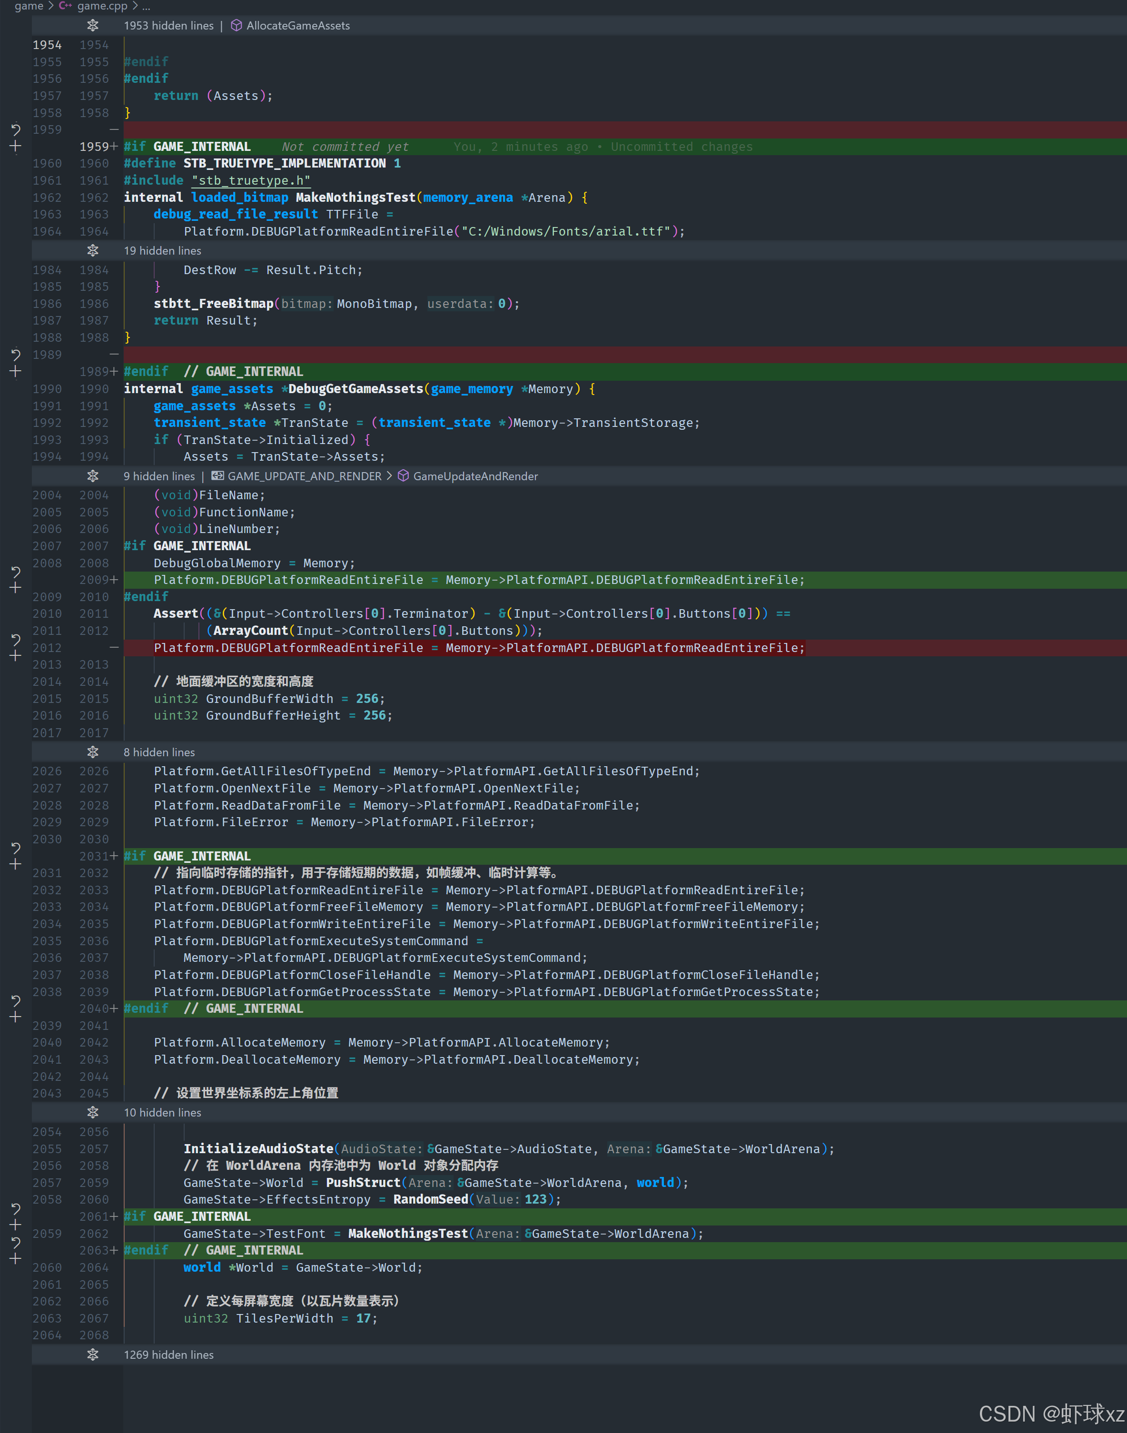Revert the added line 2063 #endif change
This screenshot has width=1127, height=1433.
16,1242
